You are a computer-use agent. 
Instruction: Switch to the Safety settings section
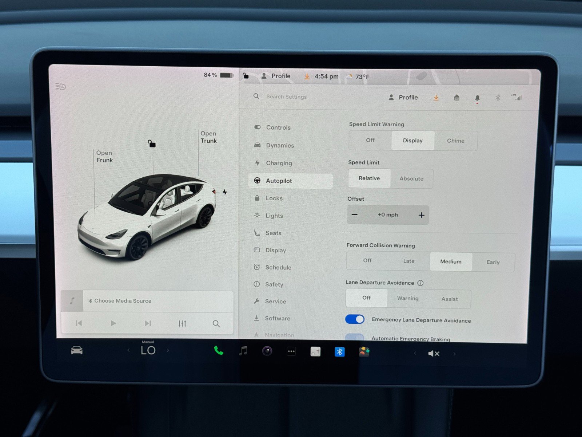274,284
